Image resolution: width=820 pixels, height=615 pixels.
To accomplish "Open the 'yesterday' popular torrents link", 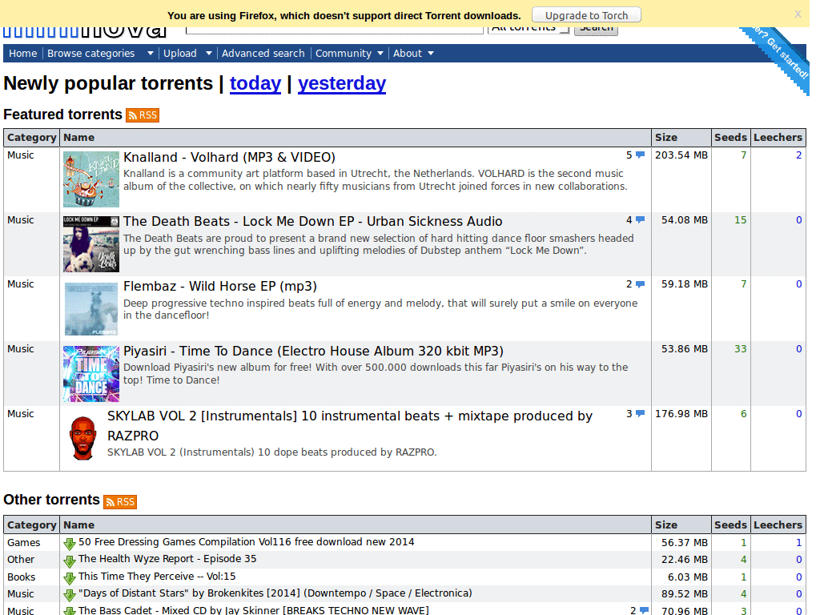I will pos(341,84).
